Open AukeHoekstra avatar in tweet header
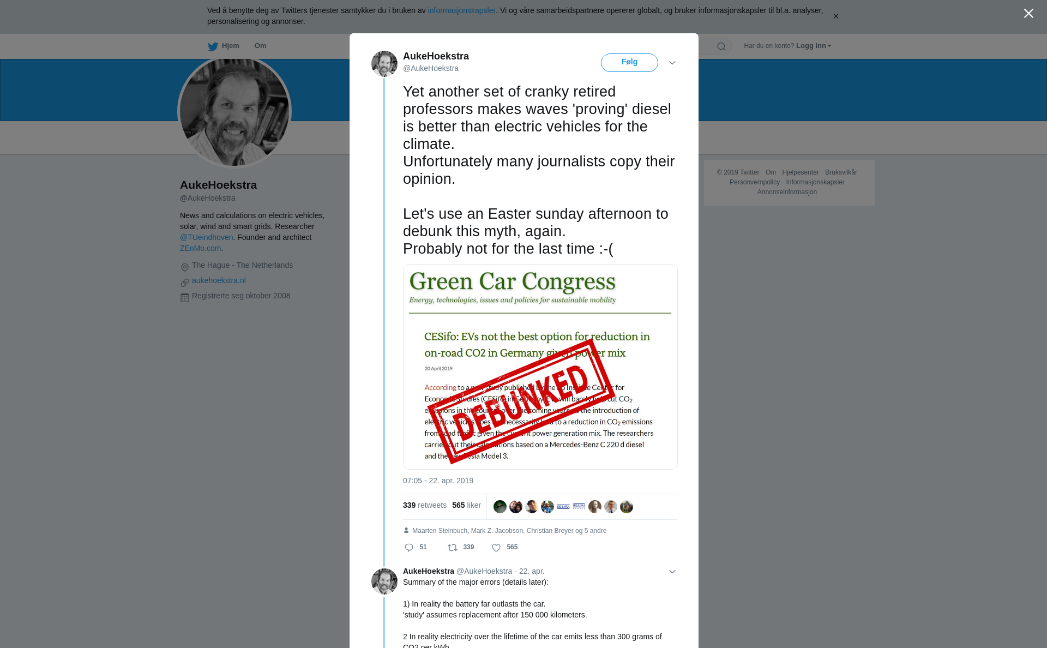 (x=384, y=64)
